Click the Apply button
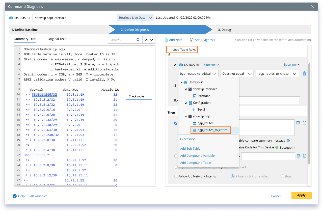 point(301,195)
